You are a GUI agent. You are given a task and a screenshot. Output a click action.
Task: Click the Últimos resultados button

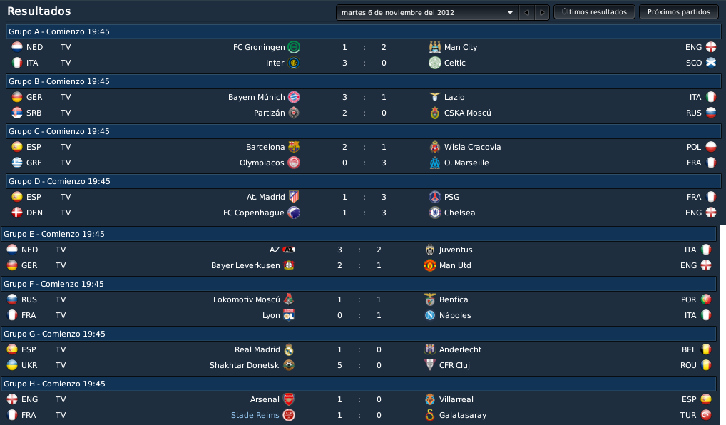[594, 12]
